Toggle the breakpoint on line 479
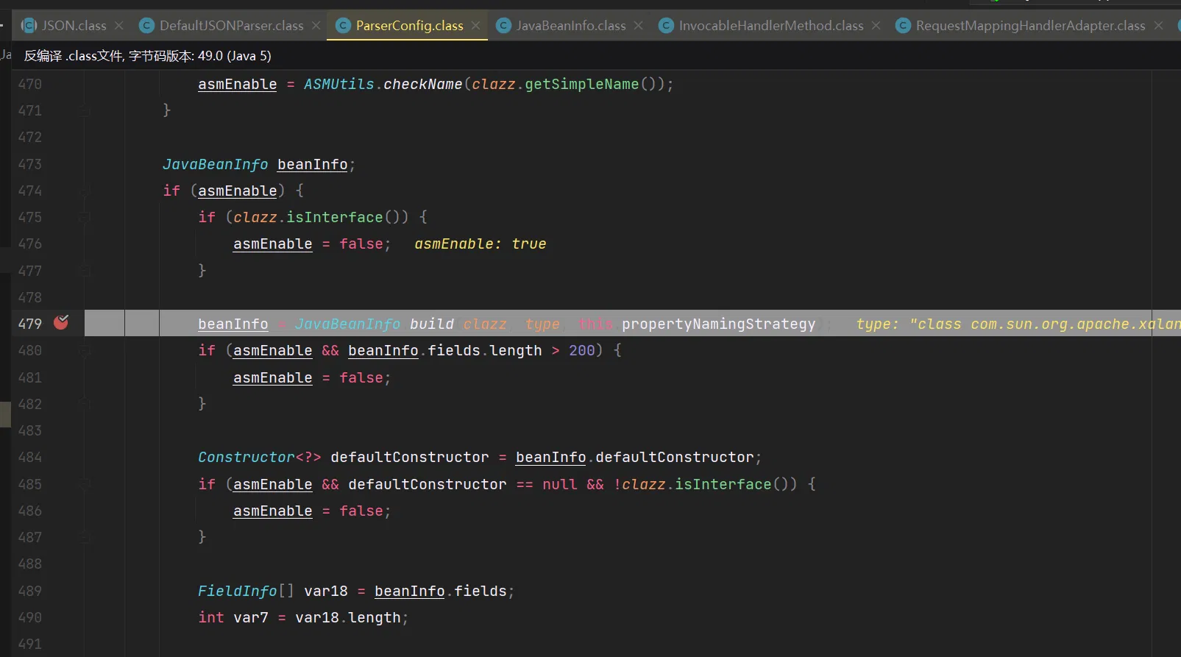 coord(61,323)
